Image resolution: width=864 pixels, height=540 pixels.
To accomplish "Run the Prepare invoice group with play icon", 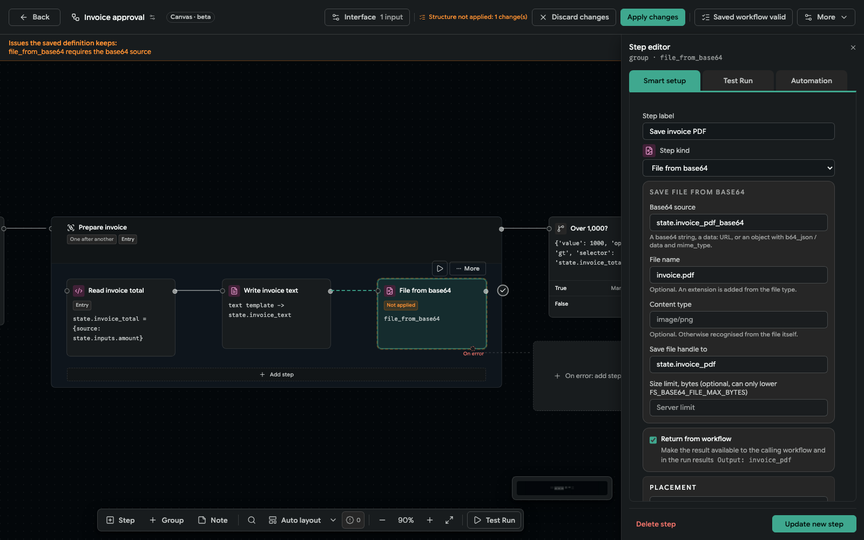I will point(440,268).
